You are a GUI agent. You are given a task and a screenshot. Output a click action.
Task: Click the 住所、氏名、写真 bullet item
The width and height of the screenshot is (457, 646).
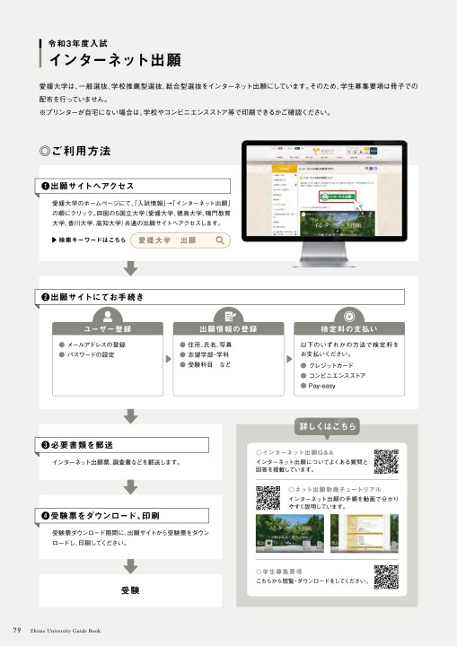click(206, 345)
